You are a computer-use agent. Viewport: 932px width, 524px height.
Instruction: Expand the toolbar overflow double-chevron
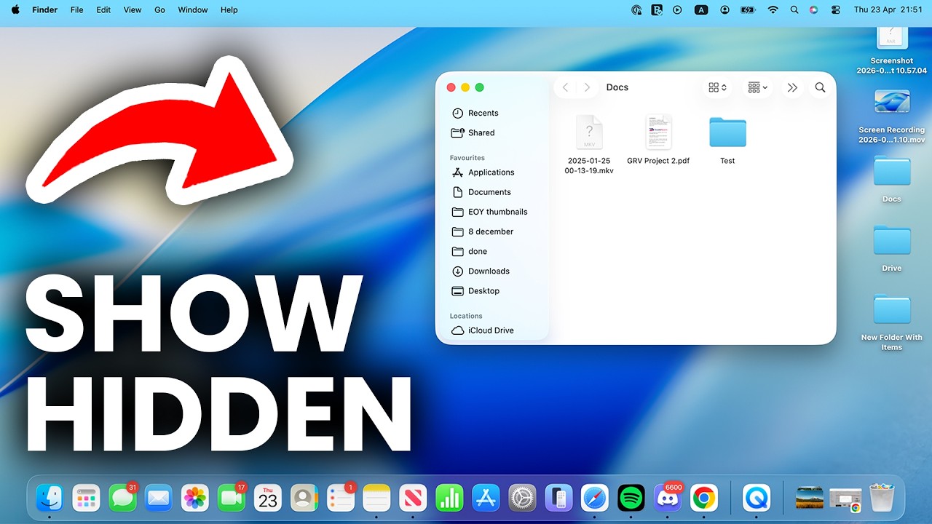pyautogui.click(x=792, y=87)
